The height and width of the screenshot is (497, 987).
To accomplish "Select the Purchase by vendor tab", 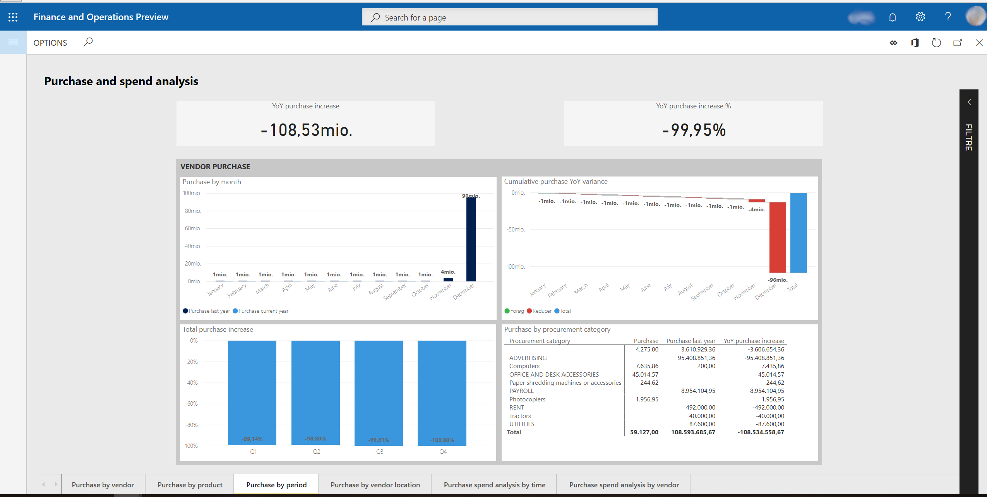I will tap(103, 484).
